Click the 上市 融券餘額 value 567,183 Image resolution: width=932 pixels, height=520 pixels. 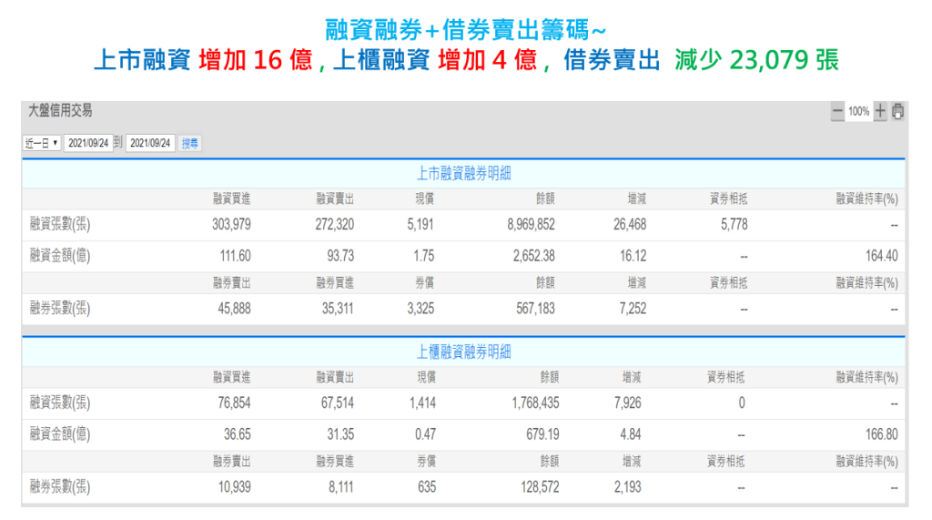[x=534, y=309]
